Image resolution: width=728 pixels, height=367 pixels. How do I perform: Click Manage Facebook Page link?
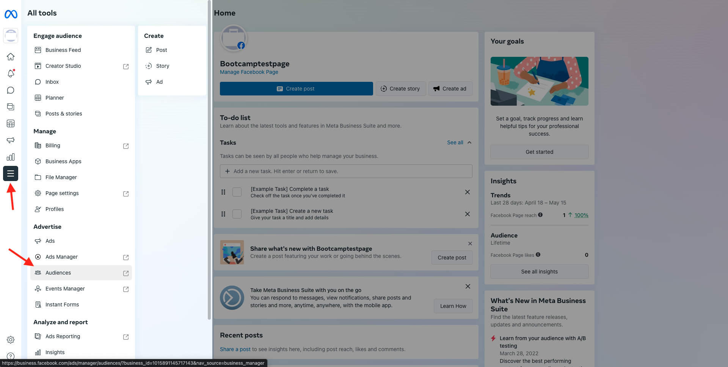pos(249,72)
